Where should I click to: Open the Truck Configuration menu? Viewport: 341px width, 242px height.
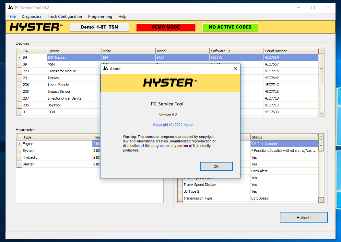(x=65, y=17)
